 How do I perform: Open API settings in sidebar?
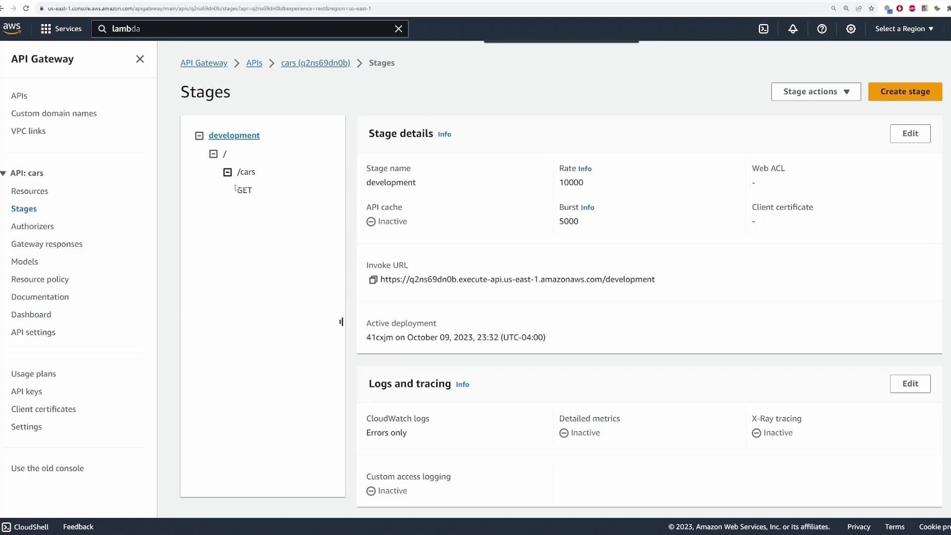[33, 332]
